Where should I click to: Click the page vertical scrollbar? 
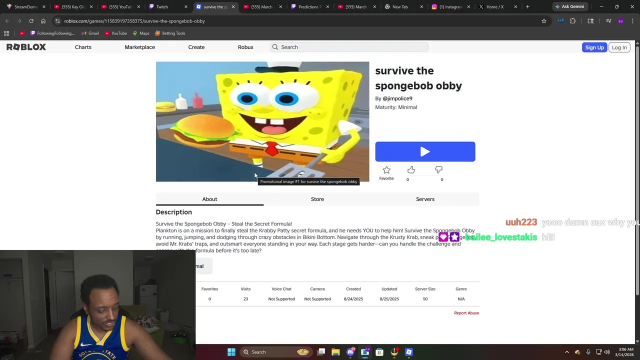click(637, 170)
